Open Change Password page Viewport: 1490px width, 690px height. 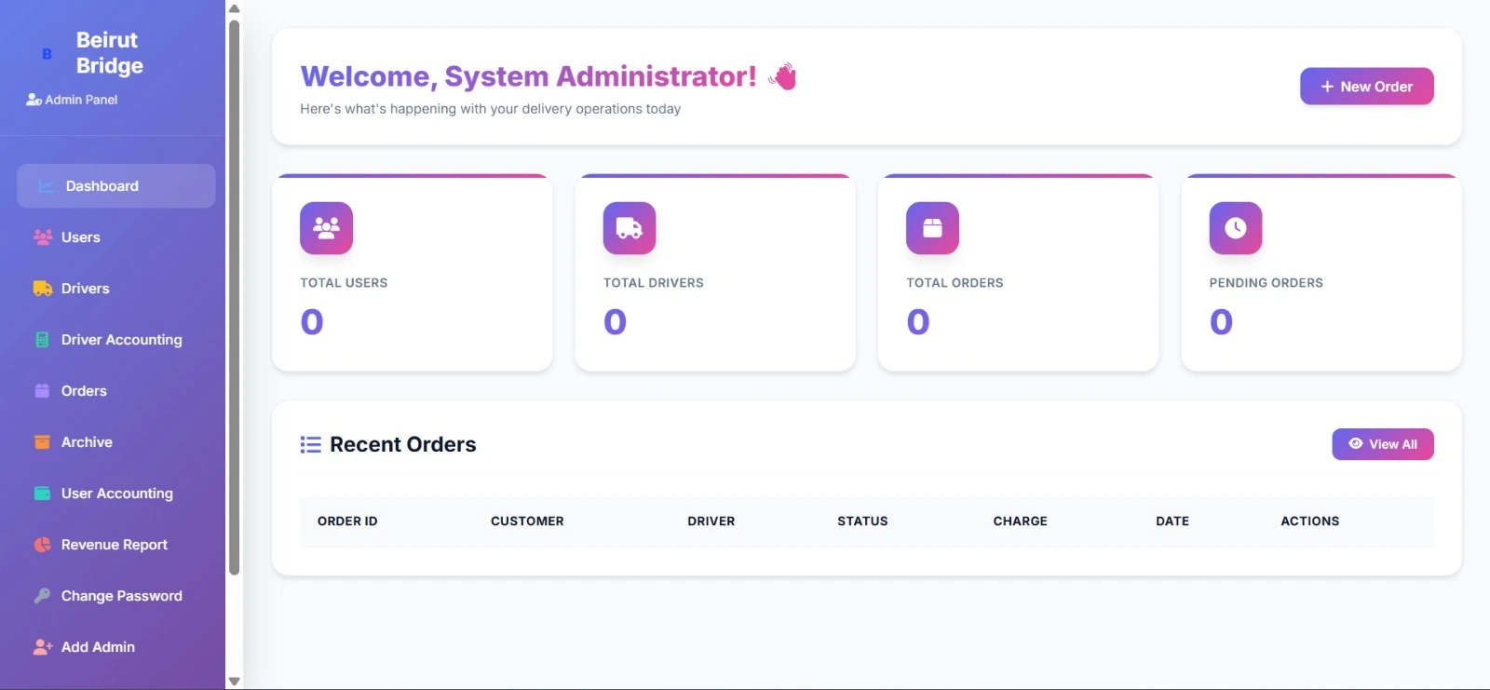(x=116, y=596)
